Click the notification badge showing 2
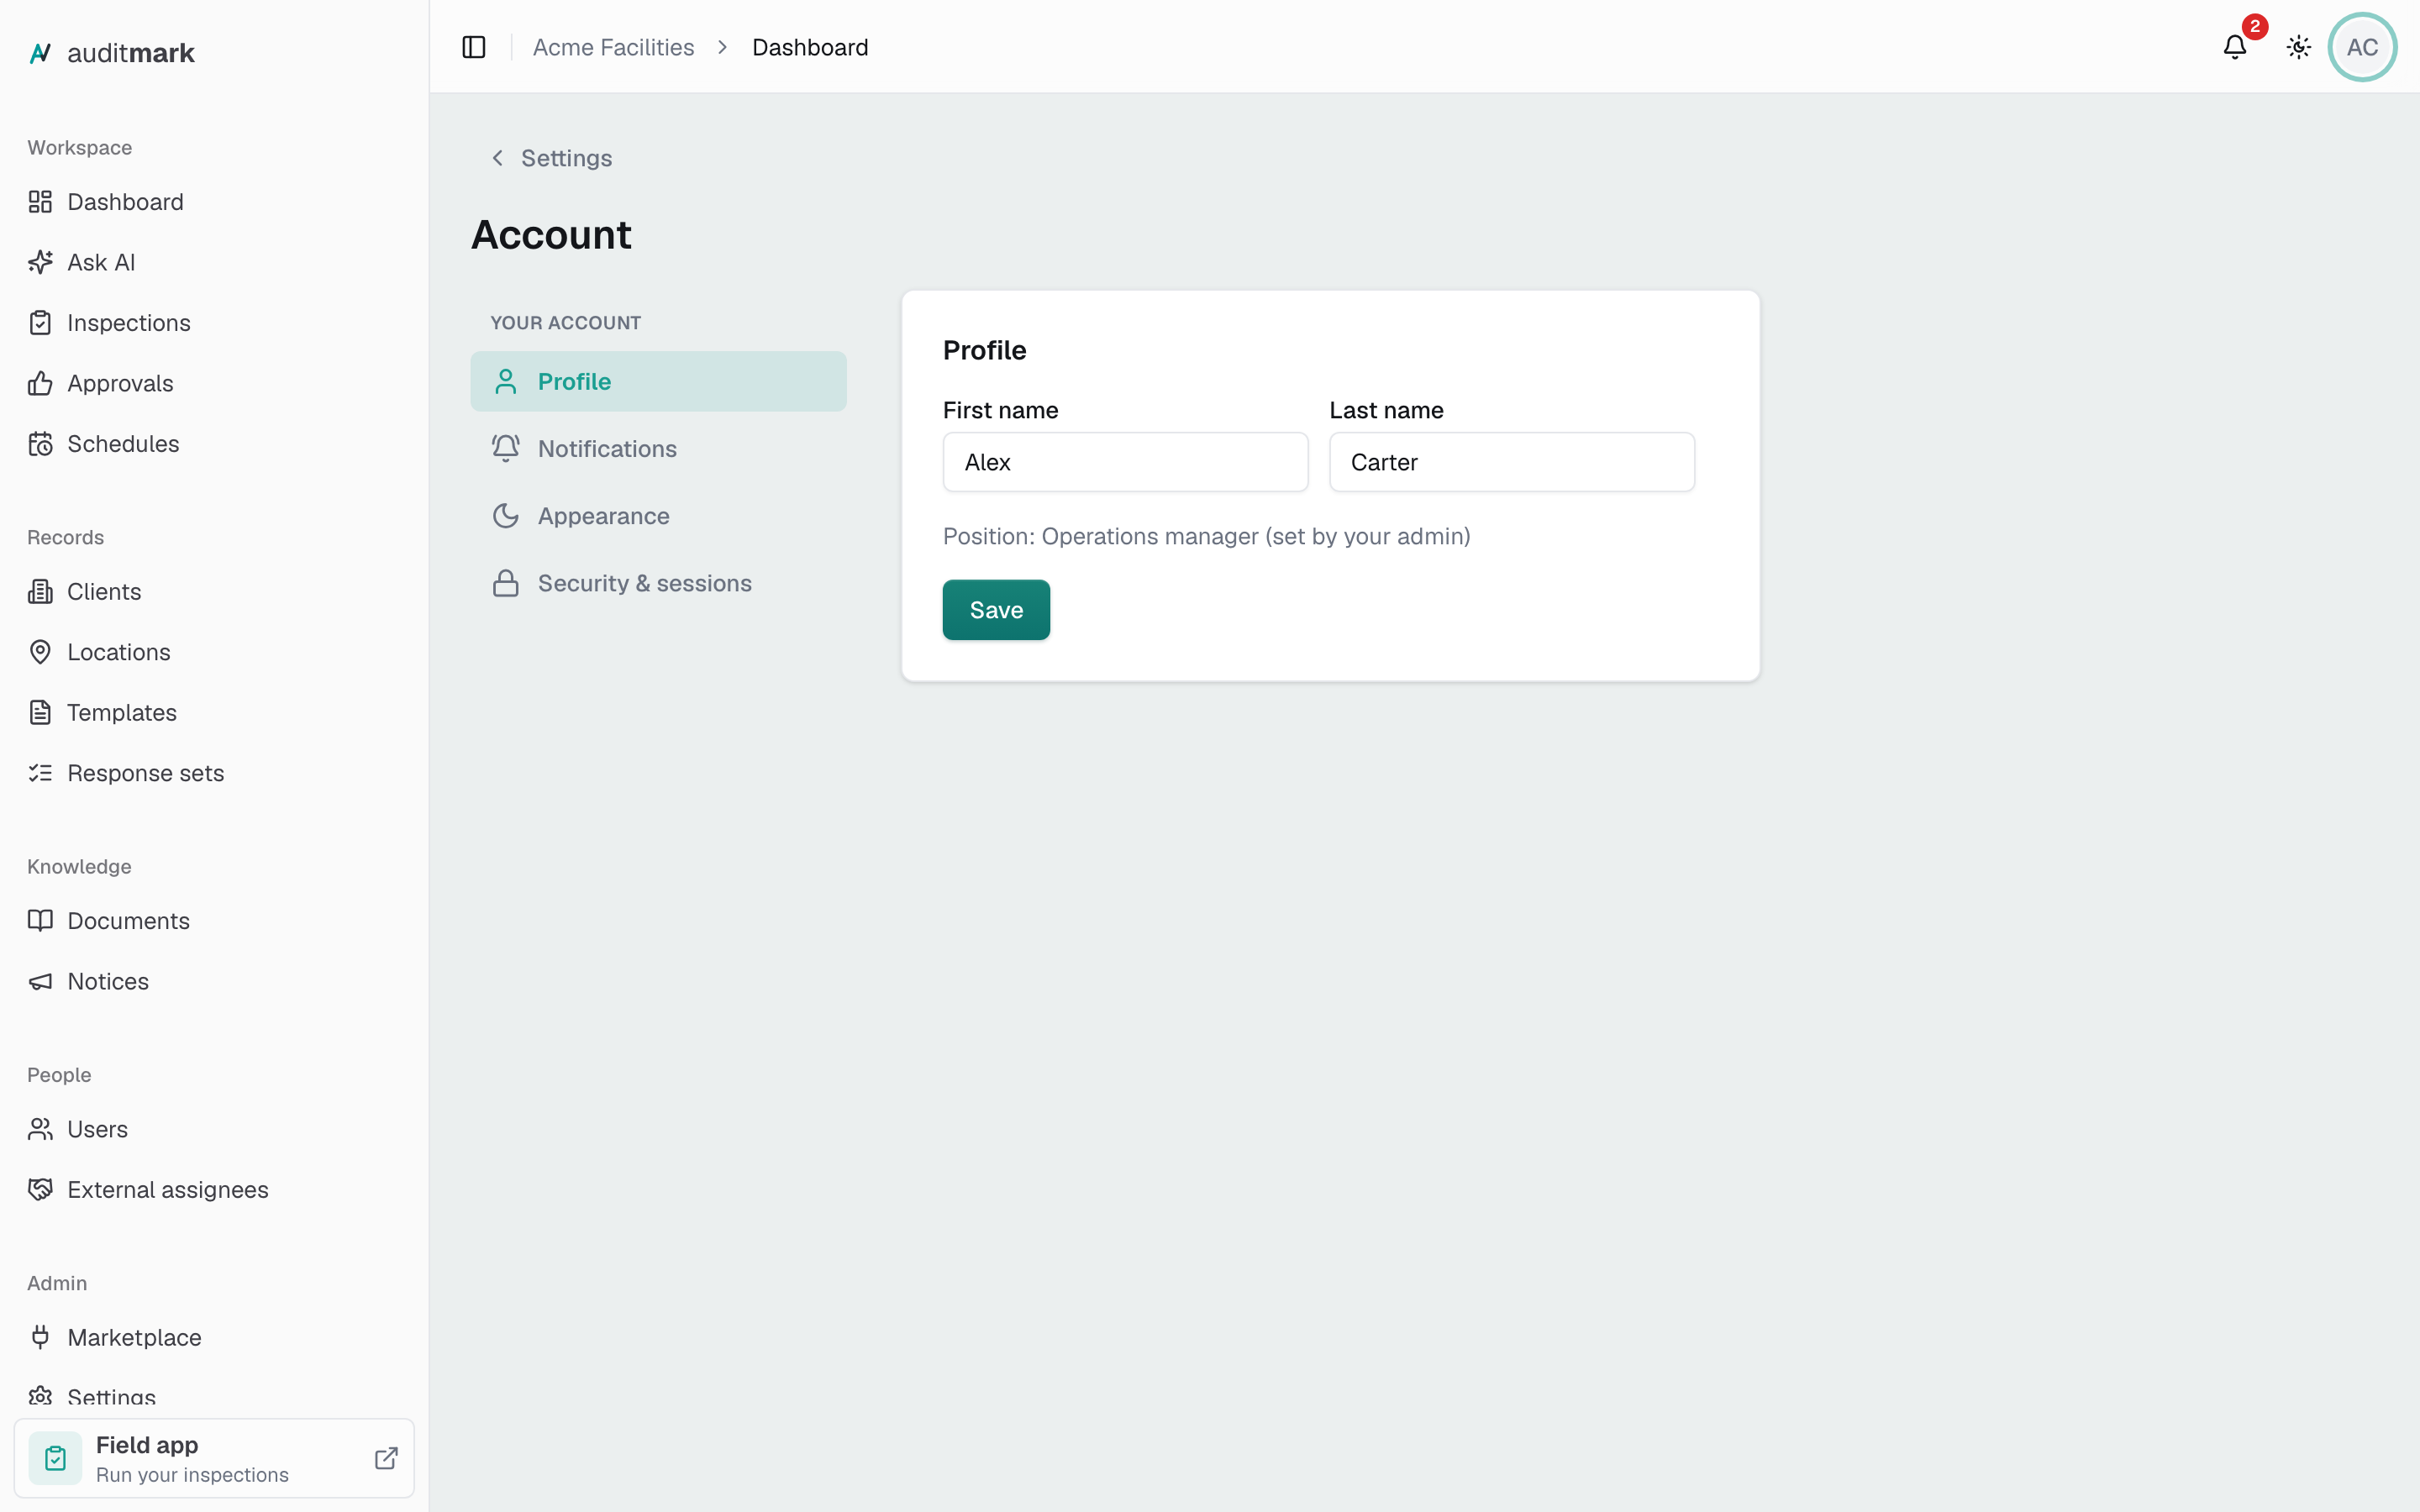Viewport: 2420px width, 1512px height. coord(2254,27)
